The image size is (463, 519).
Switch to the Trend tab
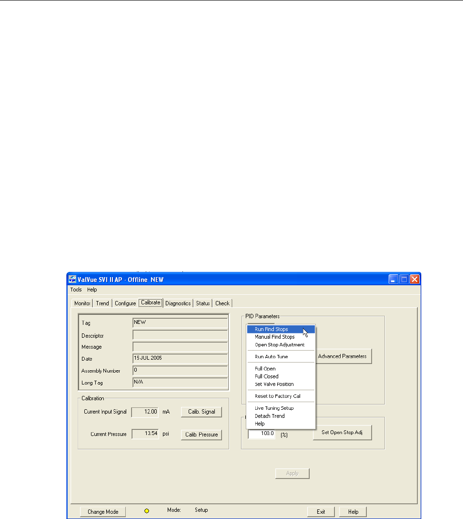[x=102, y=303]
